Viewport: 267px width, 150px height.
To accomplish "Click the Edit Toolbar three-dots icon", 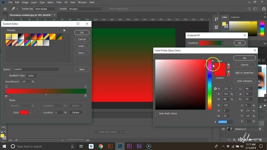I will (x=3, y=127).
